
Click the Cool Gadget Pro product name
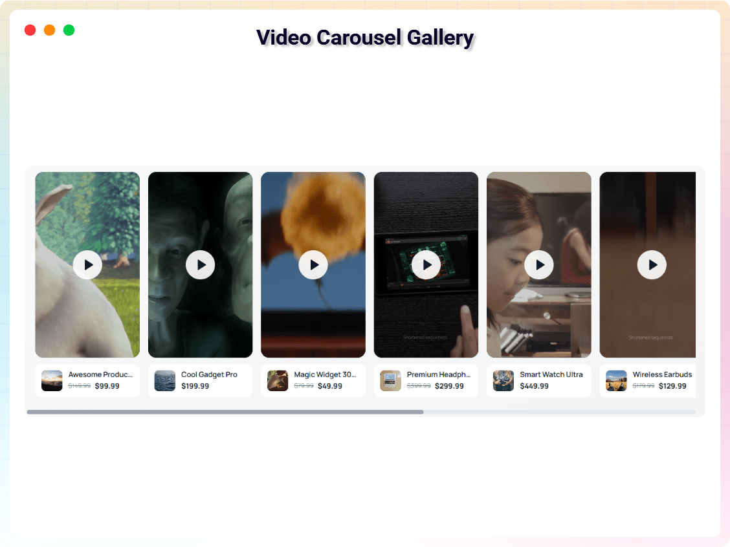[x=209, y=374]
